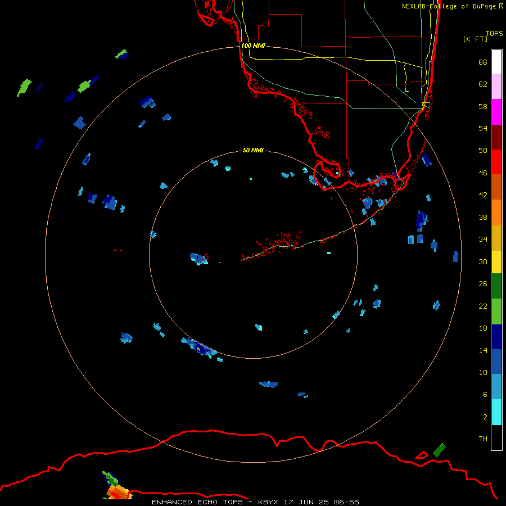Click the medium blue legend swatch

point(496,362)
